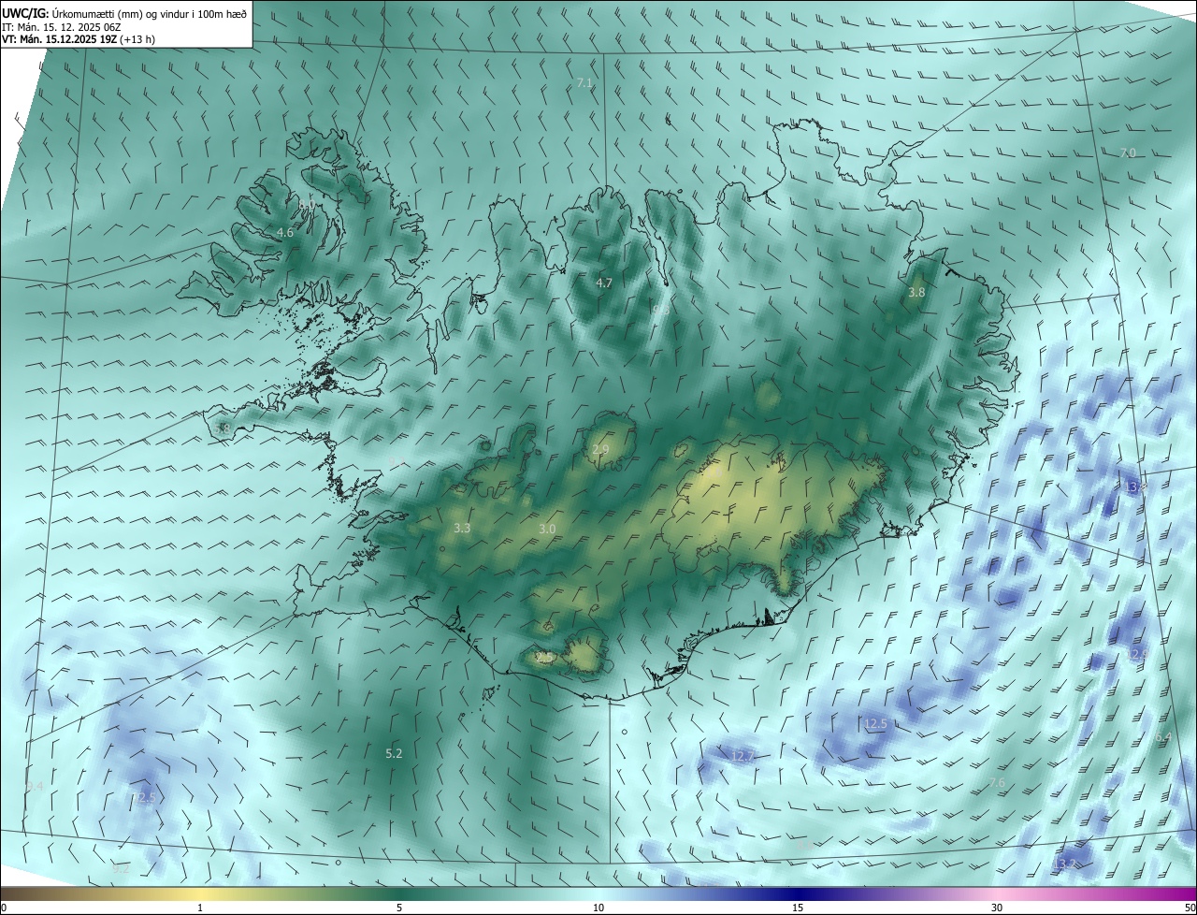Click the 4.6 value label over the Westfjords
This screenshot has width=1197, height=915.
285,232
